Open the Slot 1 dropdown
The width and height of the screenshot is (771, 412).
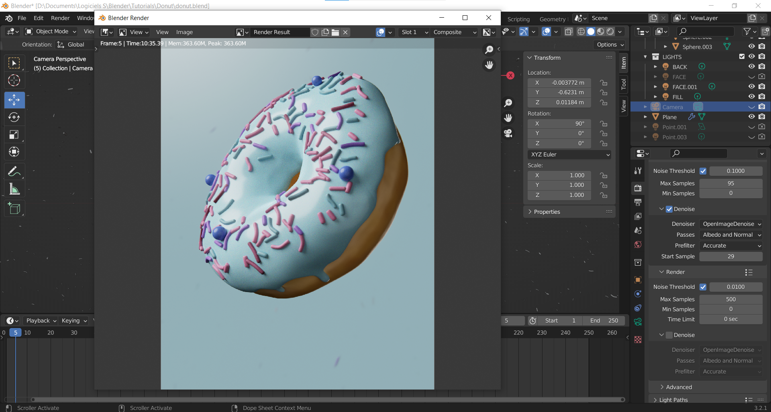[x=414, y=32]
